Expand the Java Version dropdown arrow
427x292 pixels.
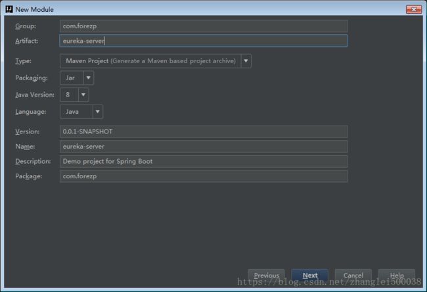point(83,95)
